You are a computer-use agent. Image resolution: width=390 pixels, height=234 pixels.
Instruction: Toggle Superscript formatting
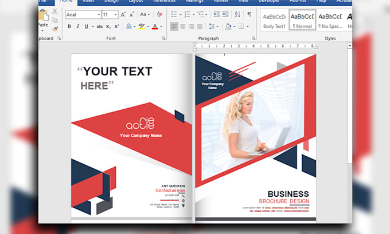coord(116,26)
